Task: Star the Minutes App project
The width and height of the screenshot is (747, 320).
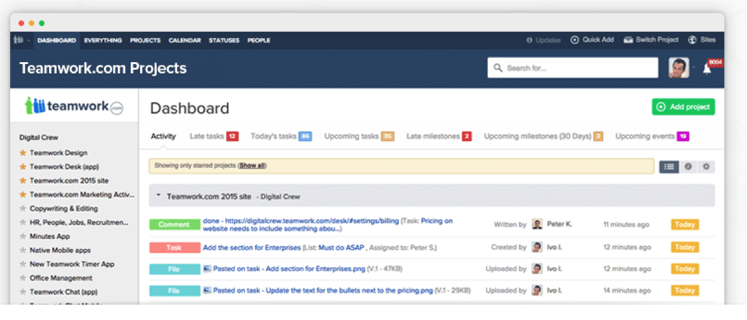Action: click(x=22, y=236)
